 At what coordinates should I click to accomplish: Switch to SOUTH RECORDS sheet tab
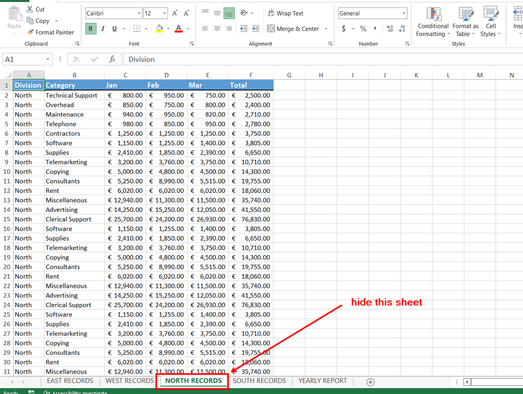point(259,381)
